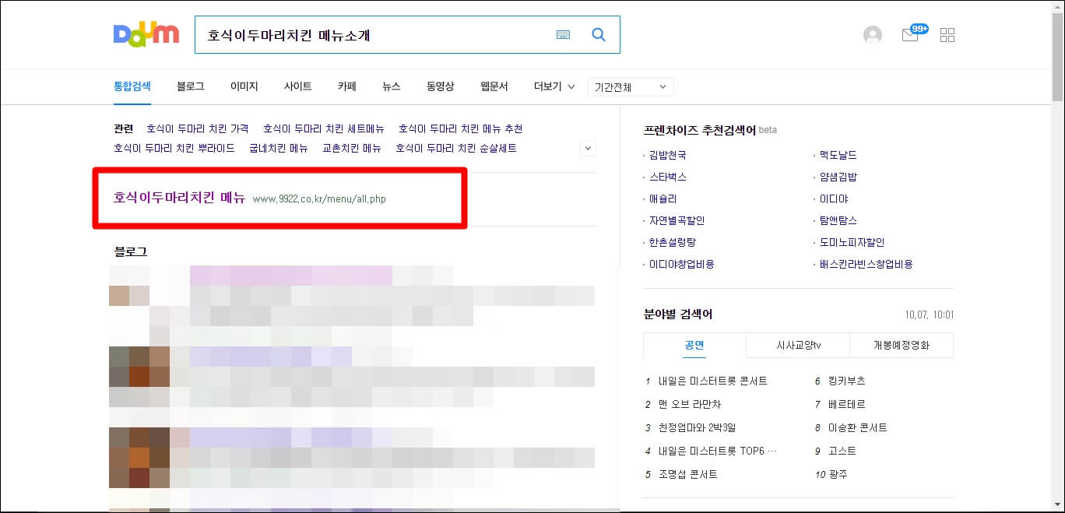Click franchise keyword 한촌설렁탕

[x=673, y=242]
